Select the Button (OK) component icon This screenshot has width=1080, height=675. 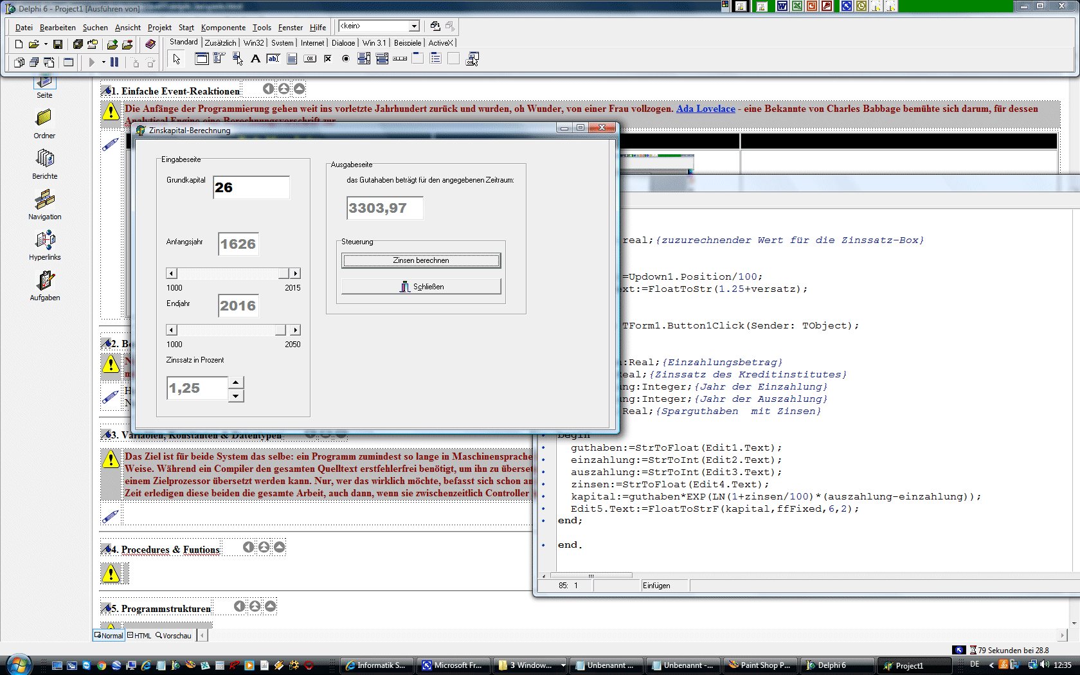click(x=310, y=59)
